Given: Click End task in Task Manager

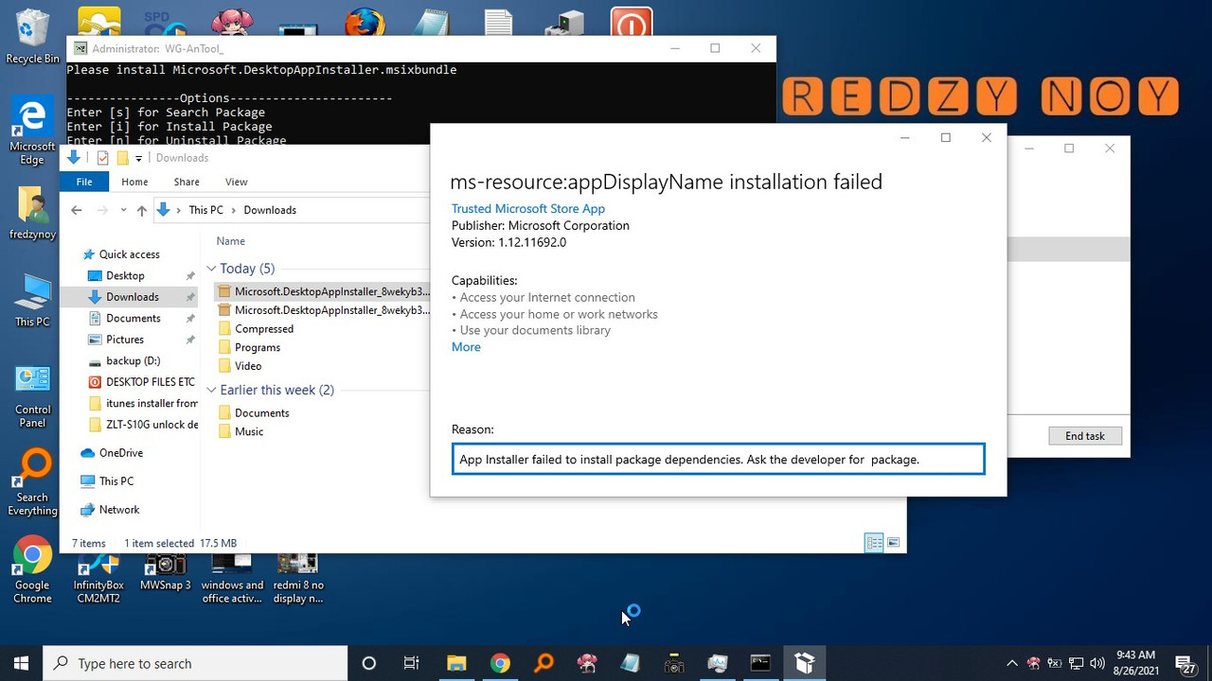Looking at the screenshot, I should [x=1085, y=436].
